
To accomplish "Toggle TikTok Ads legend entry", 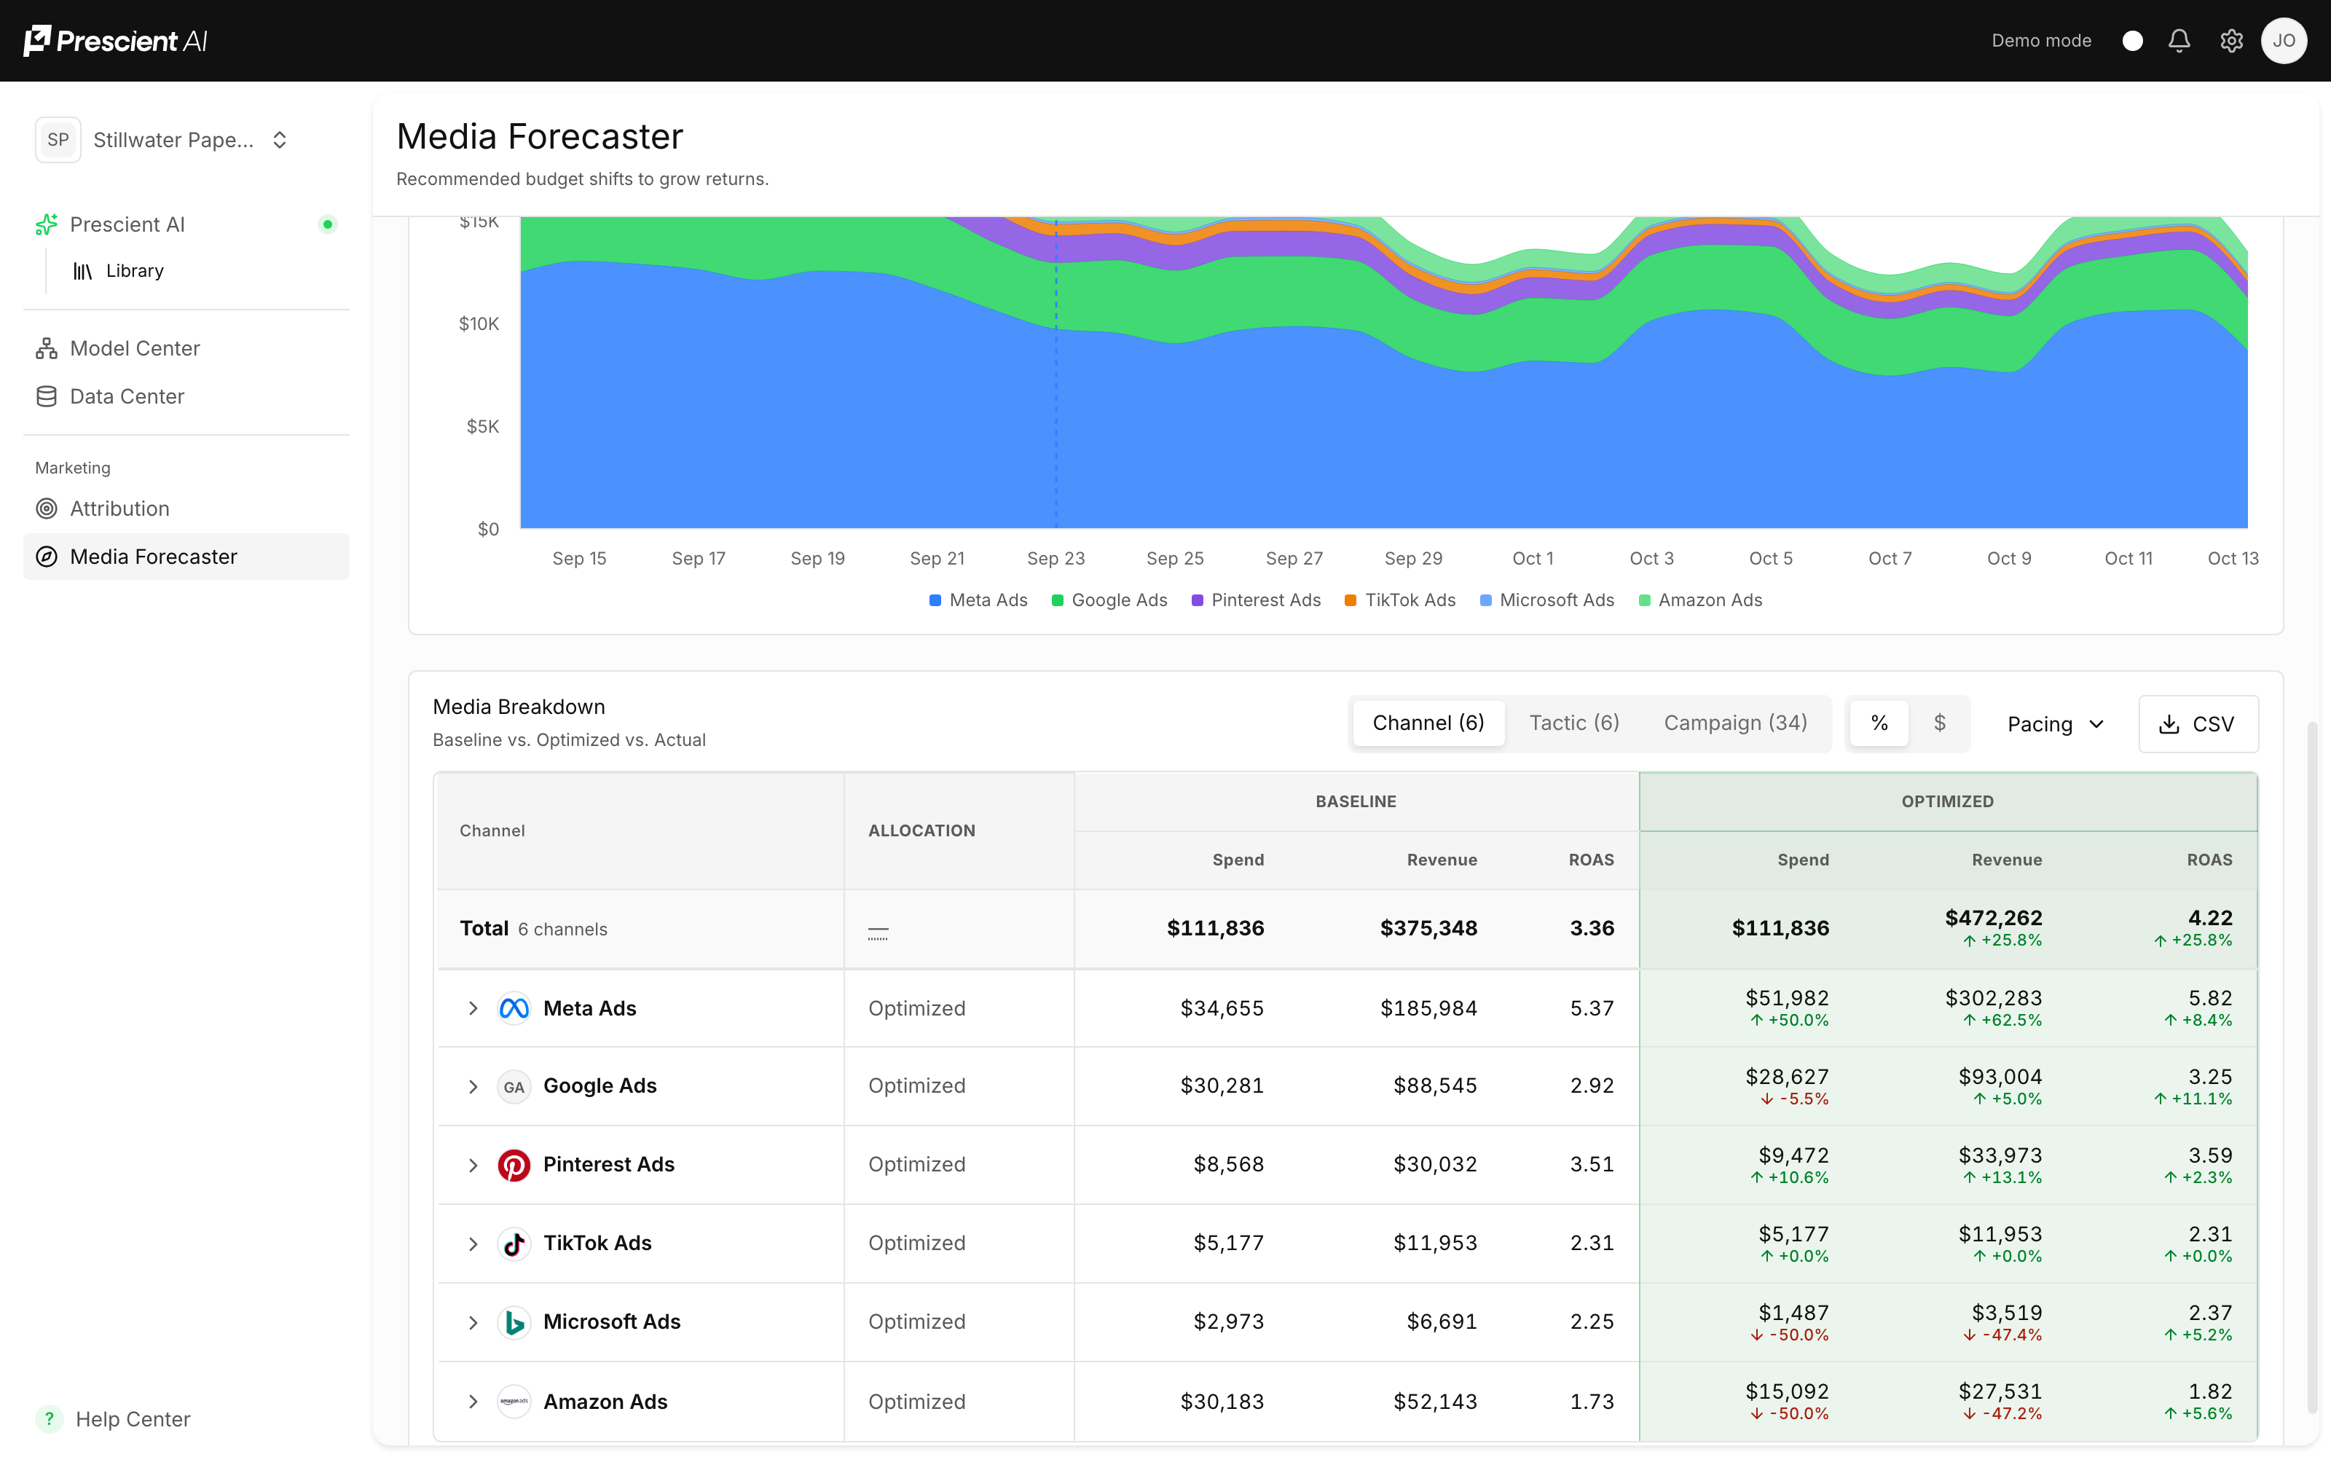I will (1399, 600).
